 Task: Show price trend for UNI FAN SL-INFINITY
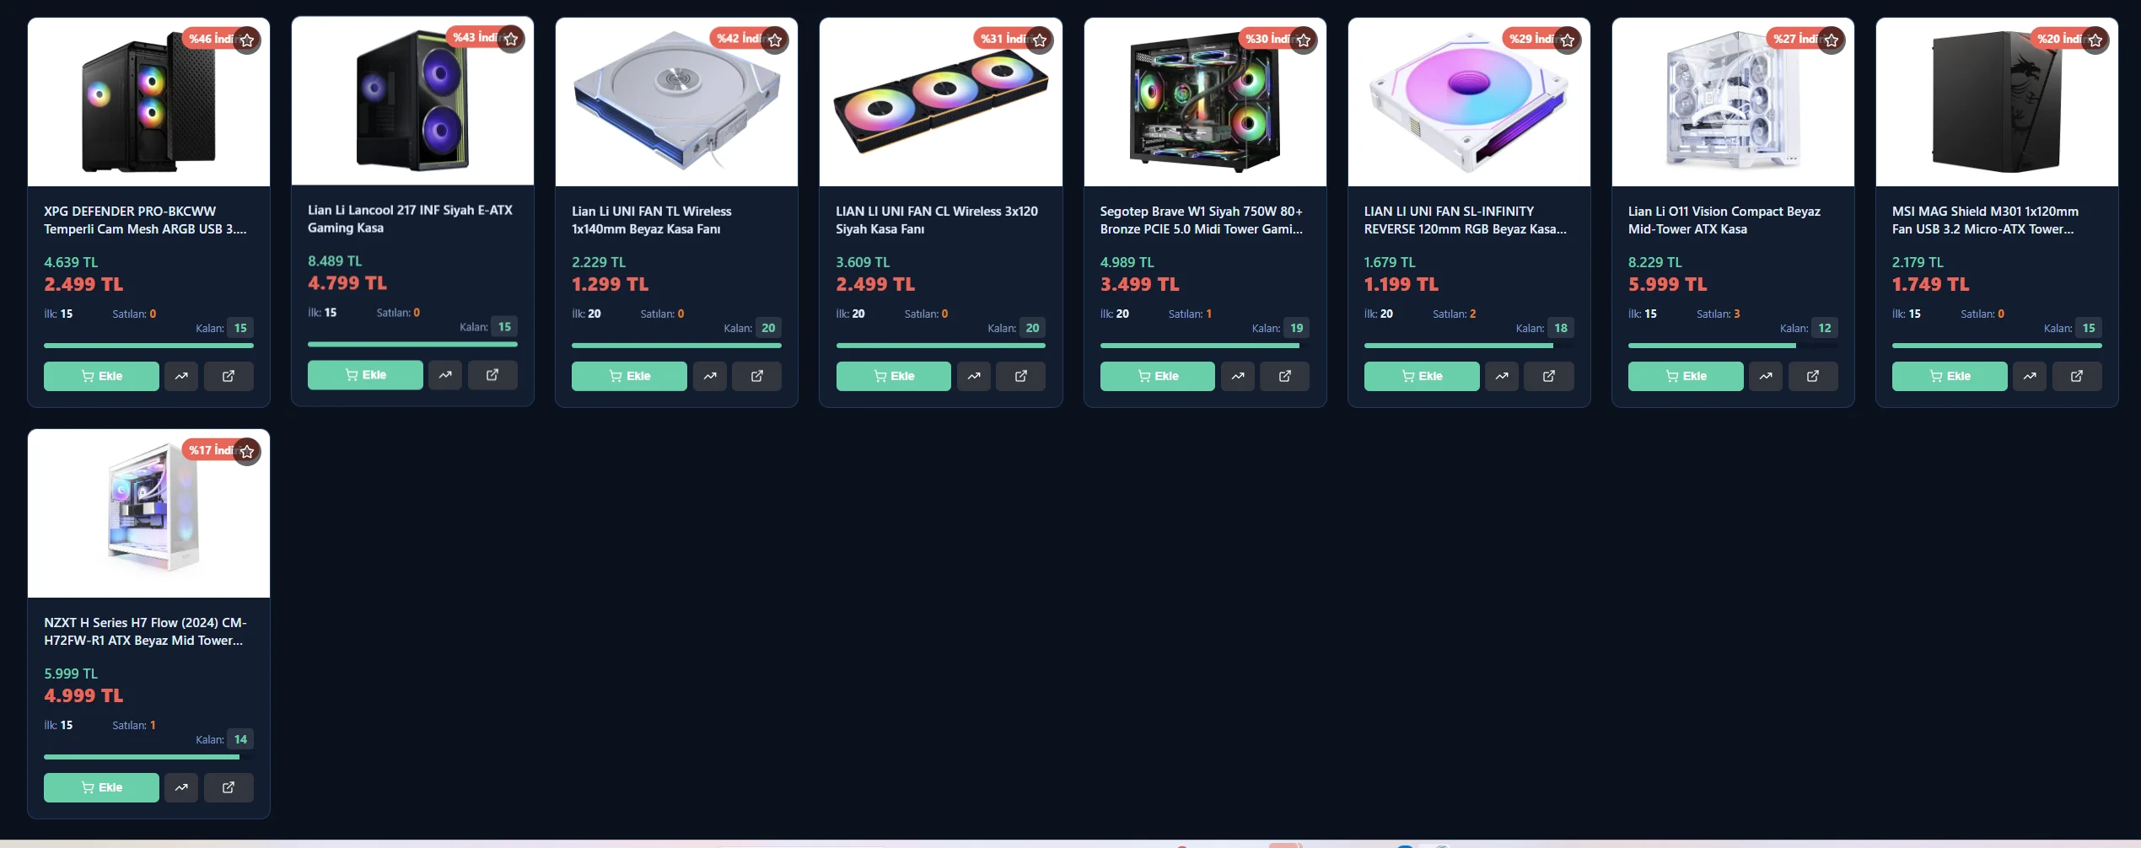[1502, 376]
